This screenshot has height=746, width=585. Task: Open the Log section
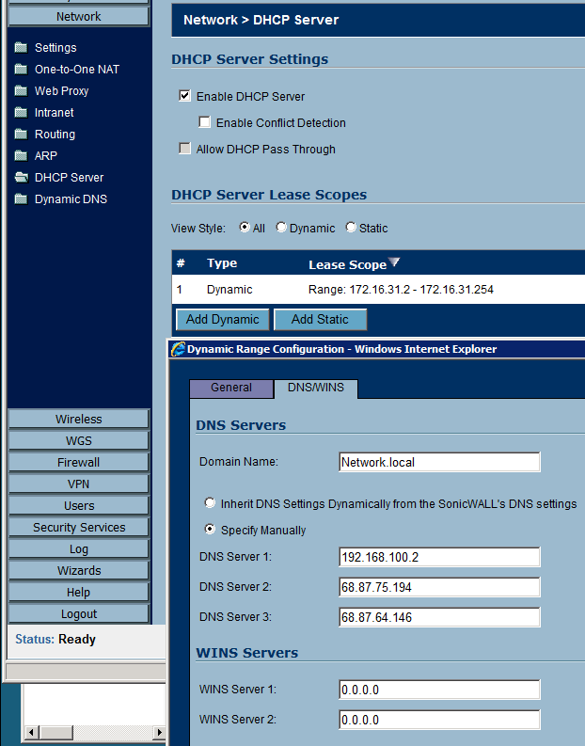pos(79,549)
